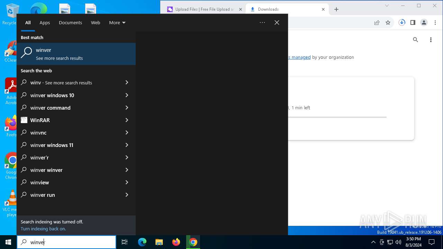
Task: Open the winver best match result
Action: coord(76,54)
